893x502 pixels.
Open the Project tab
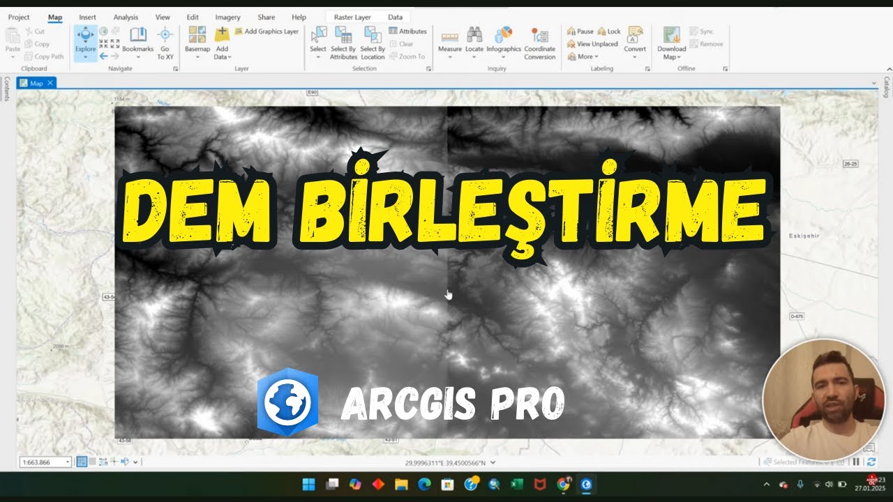coord(19,17)
